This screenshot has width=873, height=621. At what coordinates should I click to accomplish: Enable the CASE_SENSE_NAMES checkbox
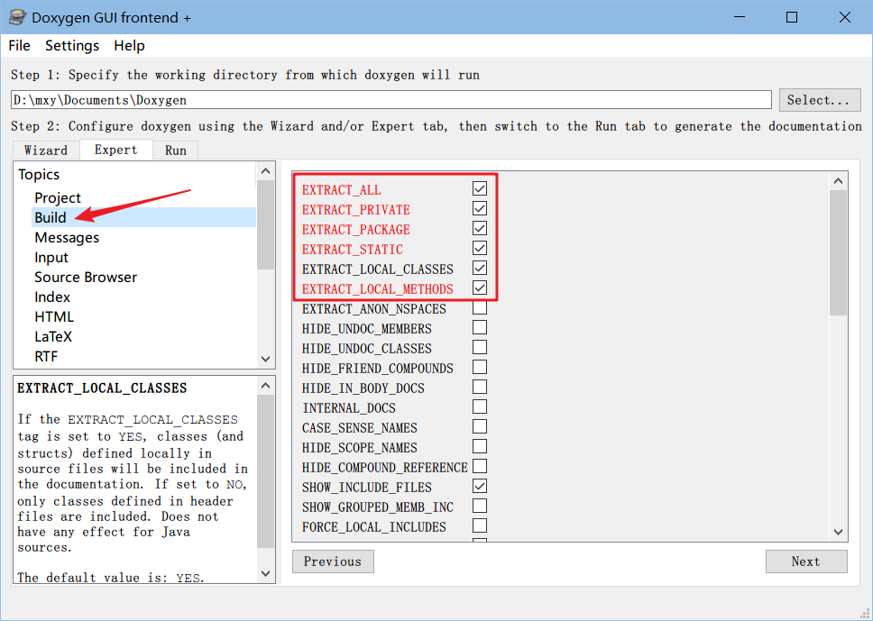coord(480,427)
